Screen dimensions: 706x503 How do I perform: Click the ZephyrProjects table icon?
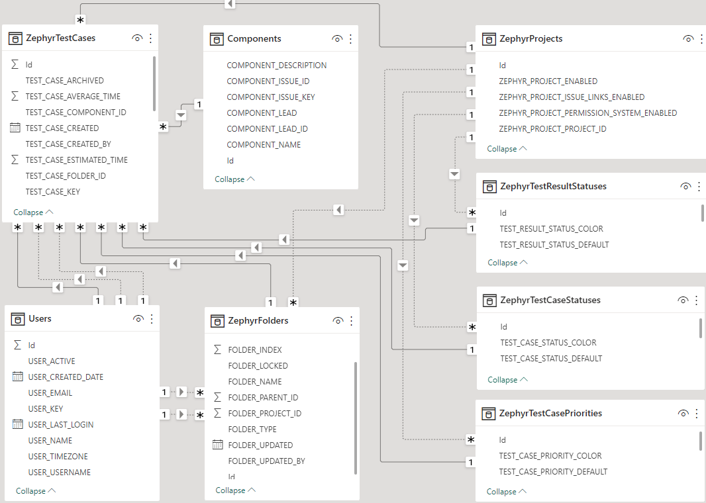pos(489,39)
